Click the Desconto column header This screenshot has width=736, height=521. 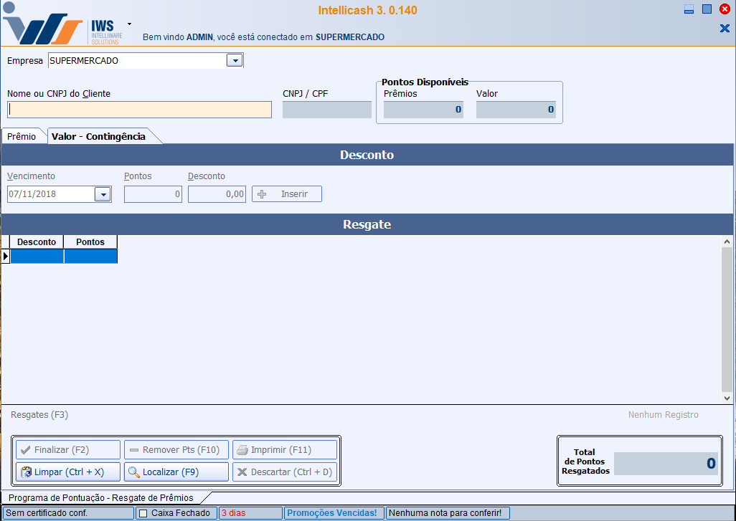point(37,242)
